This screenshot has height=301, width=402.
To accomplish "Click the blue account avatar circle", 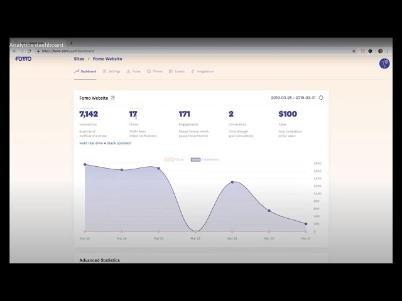I will coord(384,63).
